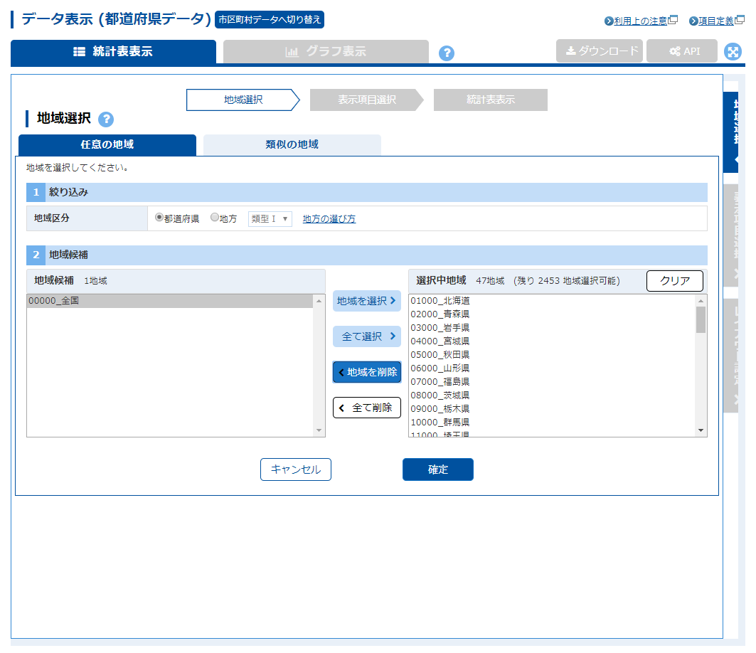Click the クリア button
The width and height of the screenshot is (756, 653).
click(x=674, y=280)
